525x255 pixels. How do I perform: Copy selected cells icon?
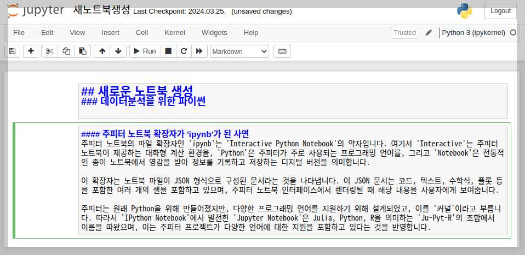point(66,51)
